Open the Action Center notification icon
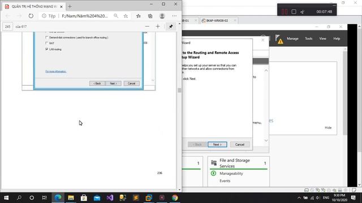 tap(353, 198)
